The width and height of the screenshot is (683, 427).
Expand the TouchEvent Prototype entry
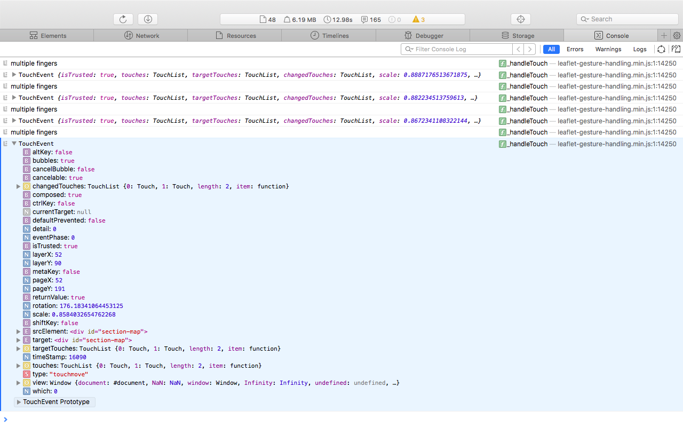click(20, 402)
